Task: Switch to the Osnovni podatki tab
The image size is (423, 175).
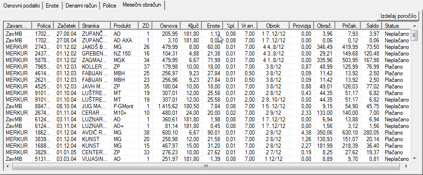Action: pyautogui.click(x=22, y=6)
